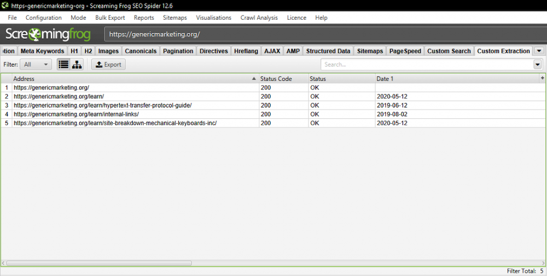The height and width of the screenshot is (276, 547).
Task: Open the Visualisations menu
Action: 213,18
